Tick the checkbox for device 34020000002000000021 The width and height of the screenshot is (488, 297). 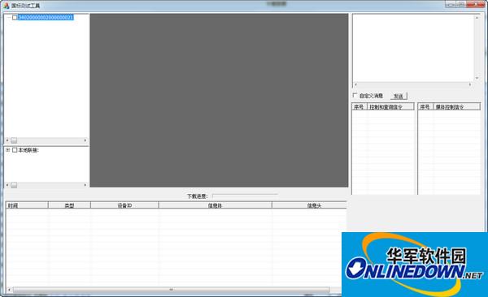(15, 17)
